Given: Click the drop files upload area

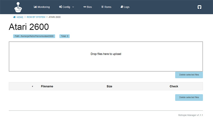Looking at the screenshot, I should (106, 56).
